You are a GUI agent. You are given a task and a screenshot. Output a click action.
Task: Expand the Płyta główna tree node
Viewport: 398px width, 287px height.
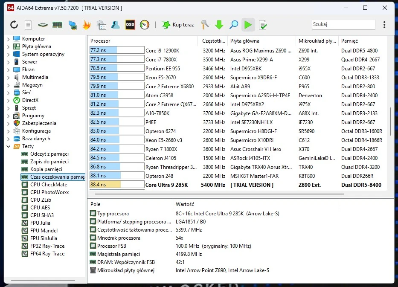pos(9,46)
